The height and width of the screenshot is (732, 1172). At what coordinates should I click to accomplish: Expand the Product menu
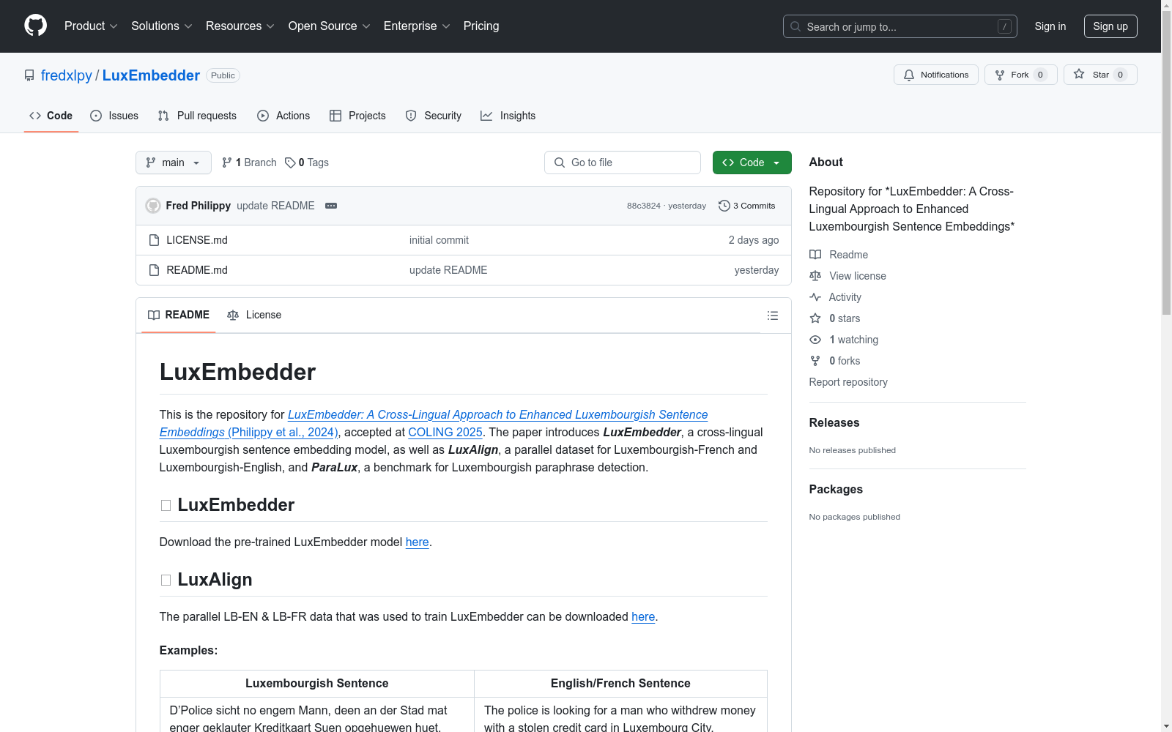click(91, 26)
